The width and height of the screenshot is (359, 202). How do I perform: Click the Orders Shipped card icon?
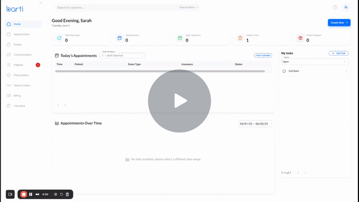[x=301, y=38]
